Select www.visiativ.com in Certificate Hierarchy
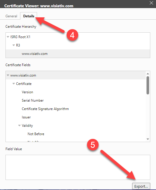 34,54
